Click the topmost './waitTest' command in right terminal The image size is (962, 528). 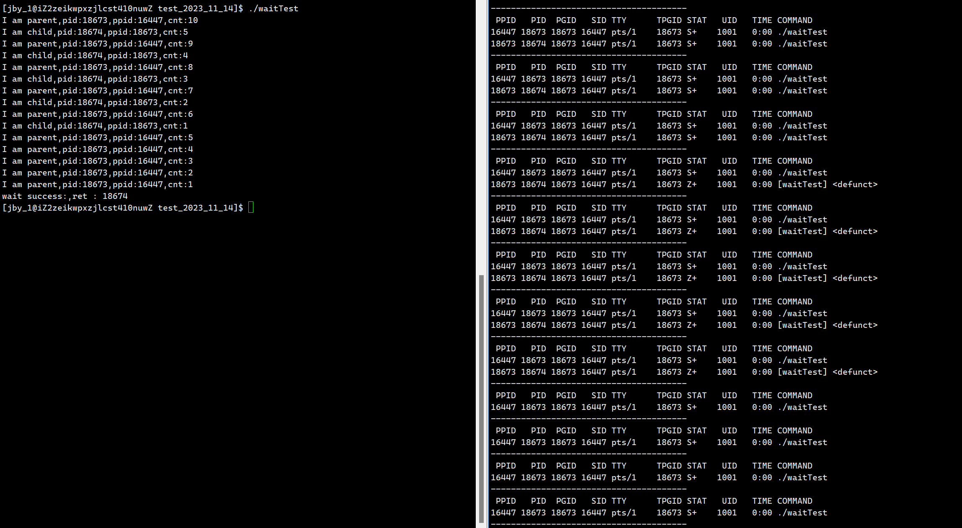coord(802,32)
